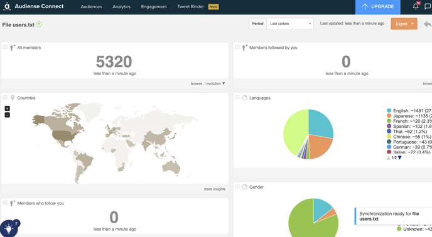
Task: Click Australia on the Countries map
Action: point(171,167)
